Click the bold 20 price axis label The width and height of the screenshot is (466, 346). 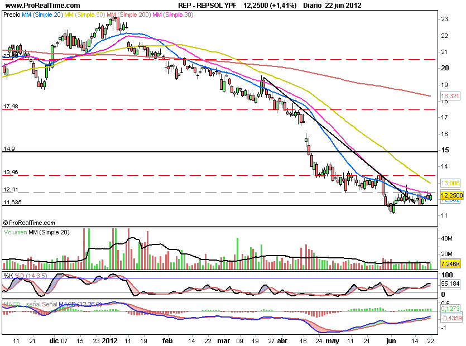(445, 68)
